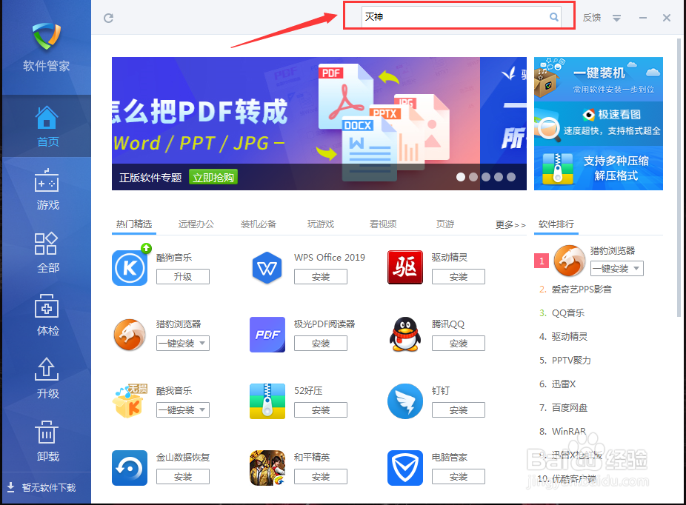This screenshot has height=505, width=686.
Task: Click the 猎豹浏览器 icon in featured list
Action: coord(130,335)
